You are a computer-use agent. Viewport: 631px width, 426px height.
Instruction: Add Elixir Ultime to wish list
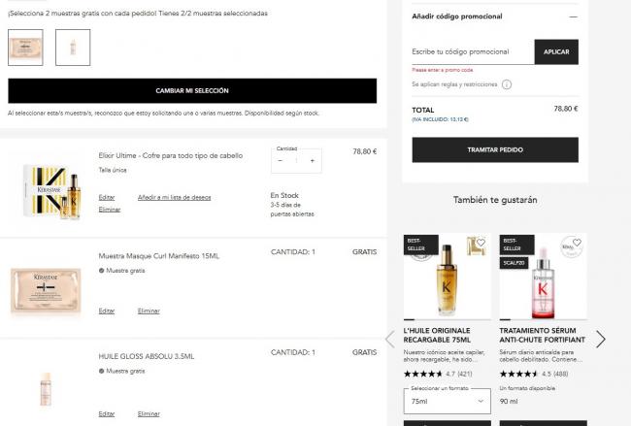[x=174, y=198]
